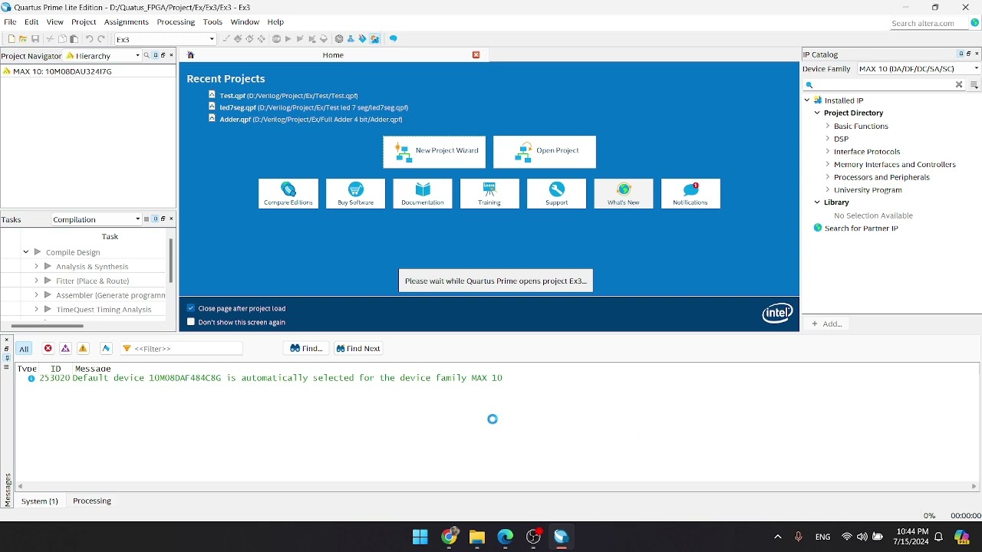
Task: Click Search for Partner IP
Action: pos(861,228)
